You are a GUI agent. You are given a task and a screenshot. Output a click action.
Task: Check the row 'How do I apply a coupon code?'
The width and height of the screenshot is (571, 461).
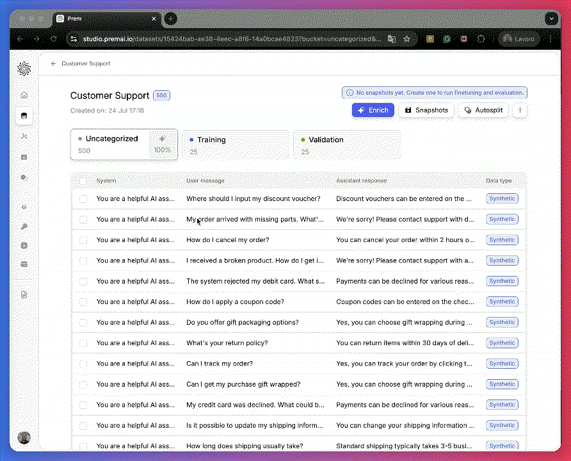[83, 302]
